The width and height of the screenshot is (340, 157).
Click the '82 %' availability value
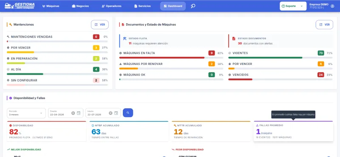(15, 132)
